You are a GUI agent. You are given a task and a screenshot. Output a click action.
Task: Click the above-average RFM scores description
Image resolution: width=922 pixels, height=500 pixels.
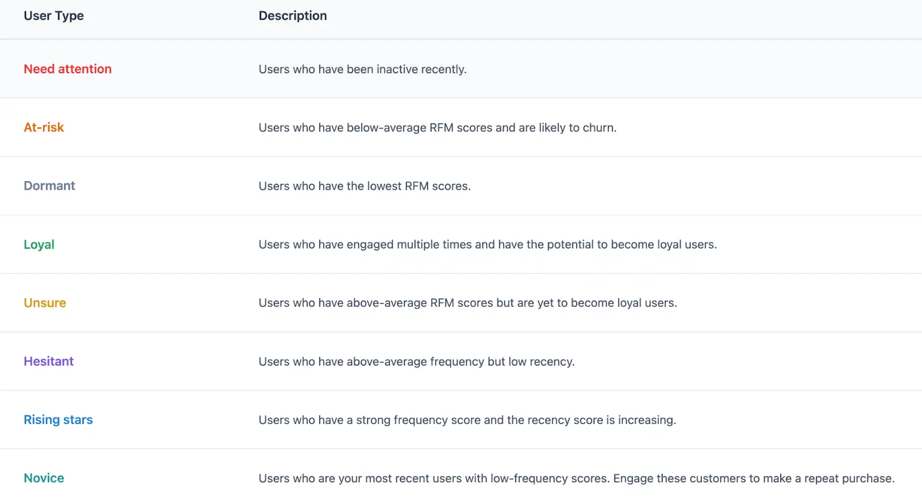coord(468,303)
